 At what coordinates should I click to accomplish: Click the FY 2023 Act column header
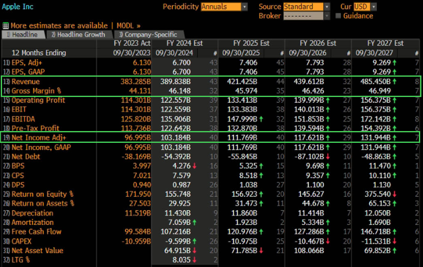132,43
